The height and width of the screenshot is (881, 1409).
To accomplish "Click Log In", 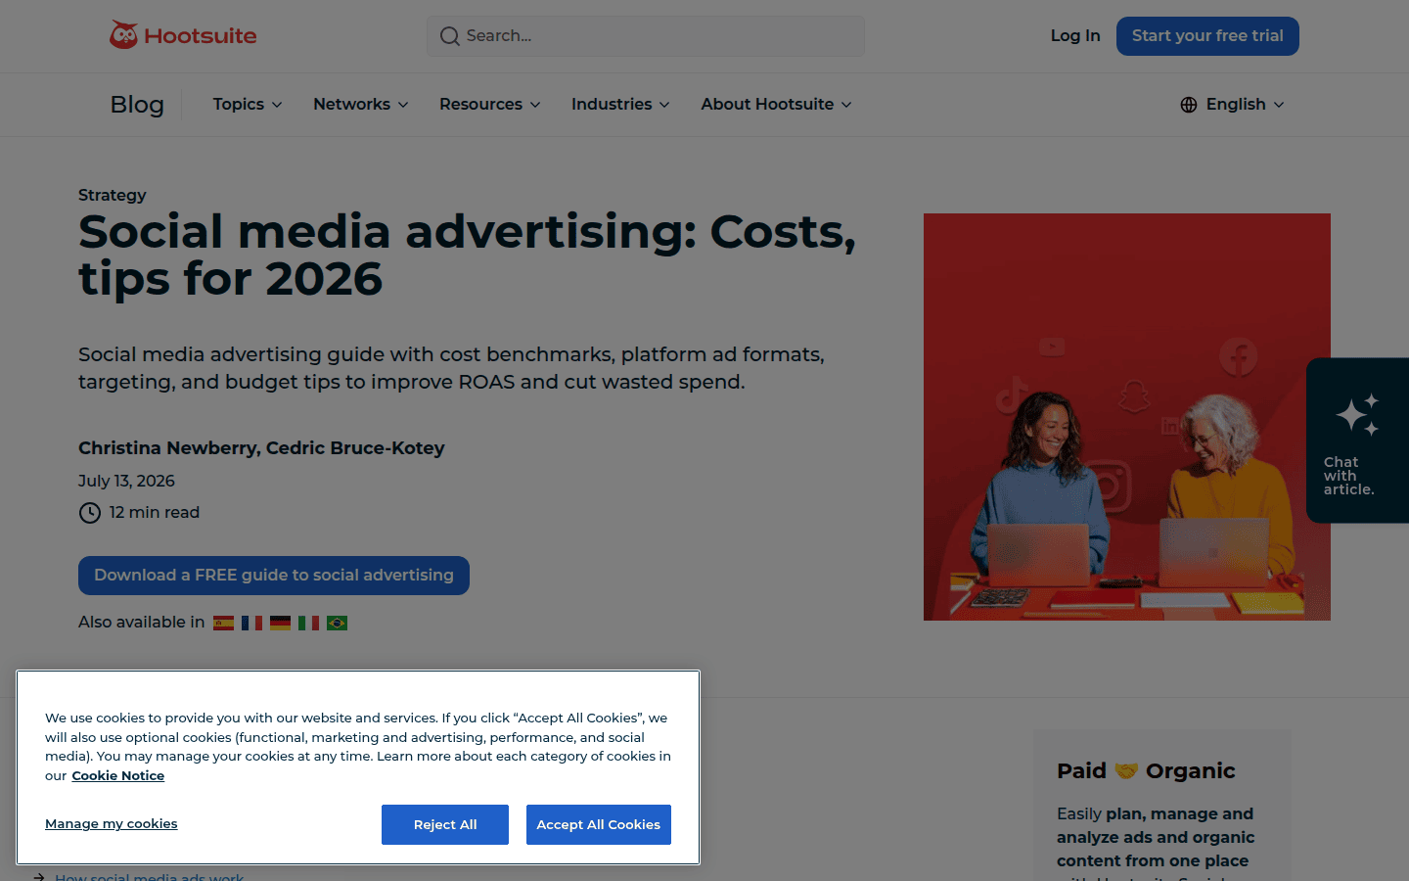I will pos(1075,35).
